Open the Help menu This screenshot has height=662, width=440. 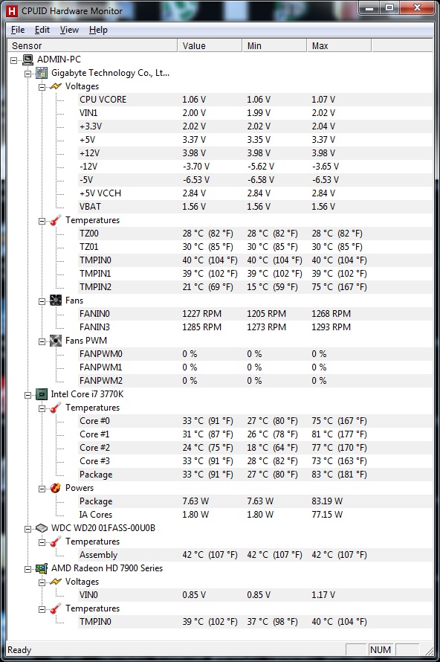[x=98, y=30]
